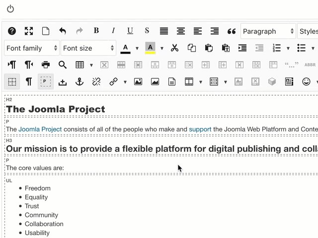Expand background color picker arrow
Screen dimensions: 318x238
[x=162, y=49]
